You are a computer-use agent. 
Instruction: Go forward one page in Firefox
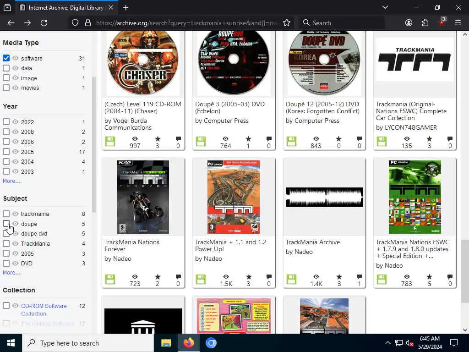point(27,23)
